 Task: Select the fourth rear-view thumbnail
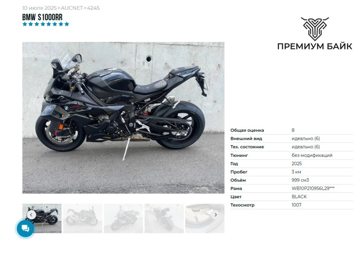(x=164, y=218)
